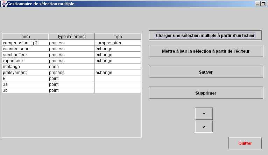Exit via the red Quitter button
Screen dimensions: 268x155
point(245,143)
